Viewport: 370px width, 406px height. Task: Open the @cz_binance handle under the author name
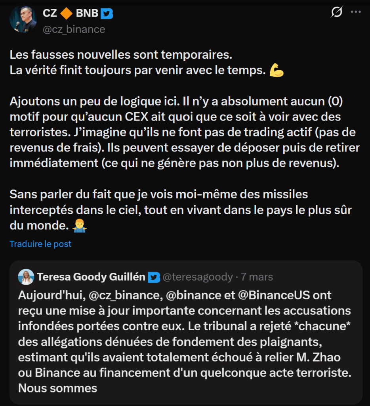[x=74, y=29]
